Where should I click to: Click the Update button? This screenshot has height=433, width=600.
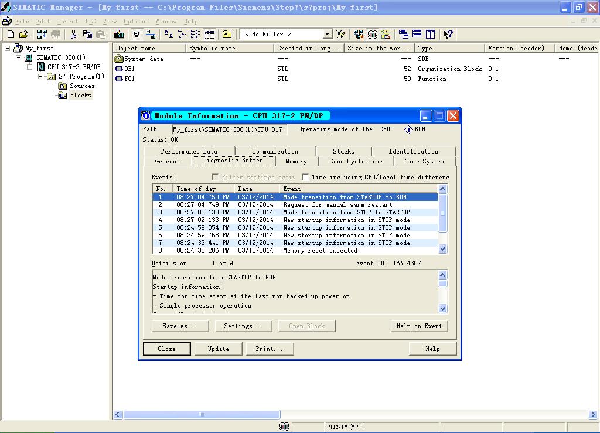(218, 349)
